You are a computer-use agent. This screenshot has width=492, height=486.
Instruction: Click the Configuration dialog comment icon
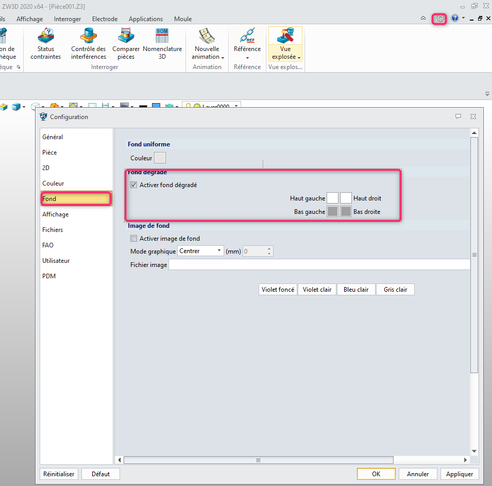(x=458, y=116)
